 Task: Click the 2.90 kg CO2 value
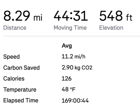point(77,68)
